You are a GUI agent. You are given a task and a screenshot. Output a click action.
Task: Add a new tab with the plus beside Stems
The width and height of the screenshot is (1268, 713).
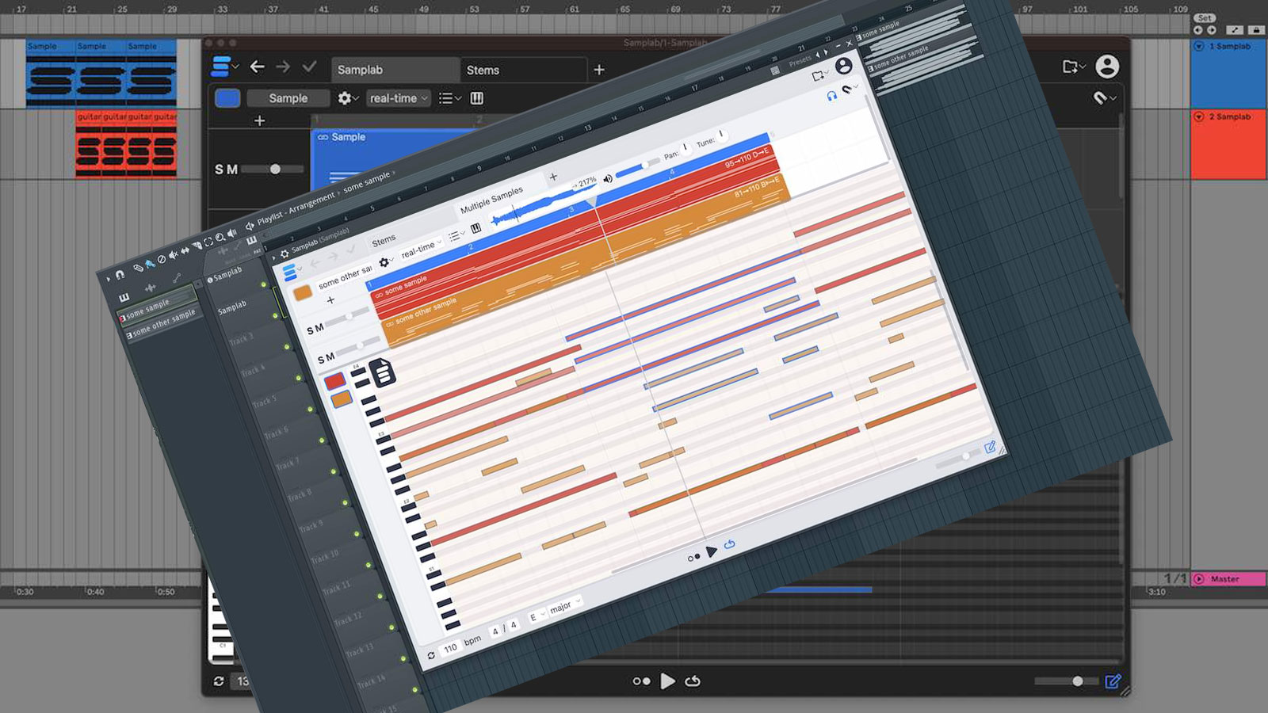[x=599, y=70]
